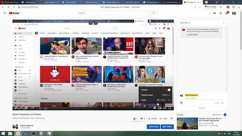Click the EDIT VIDEO button
242x136 pixels.
click(x=167, y=127)
